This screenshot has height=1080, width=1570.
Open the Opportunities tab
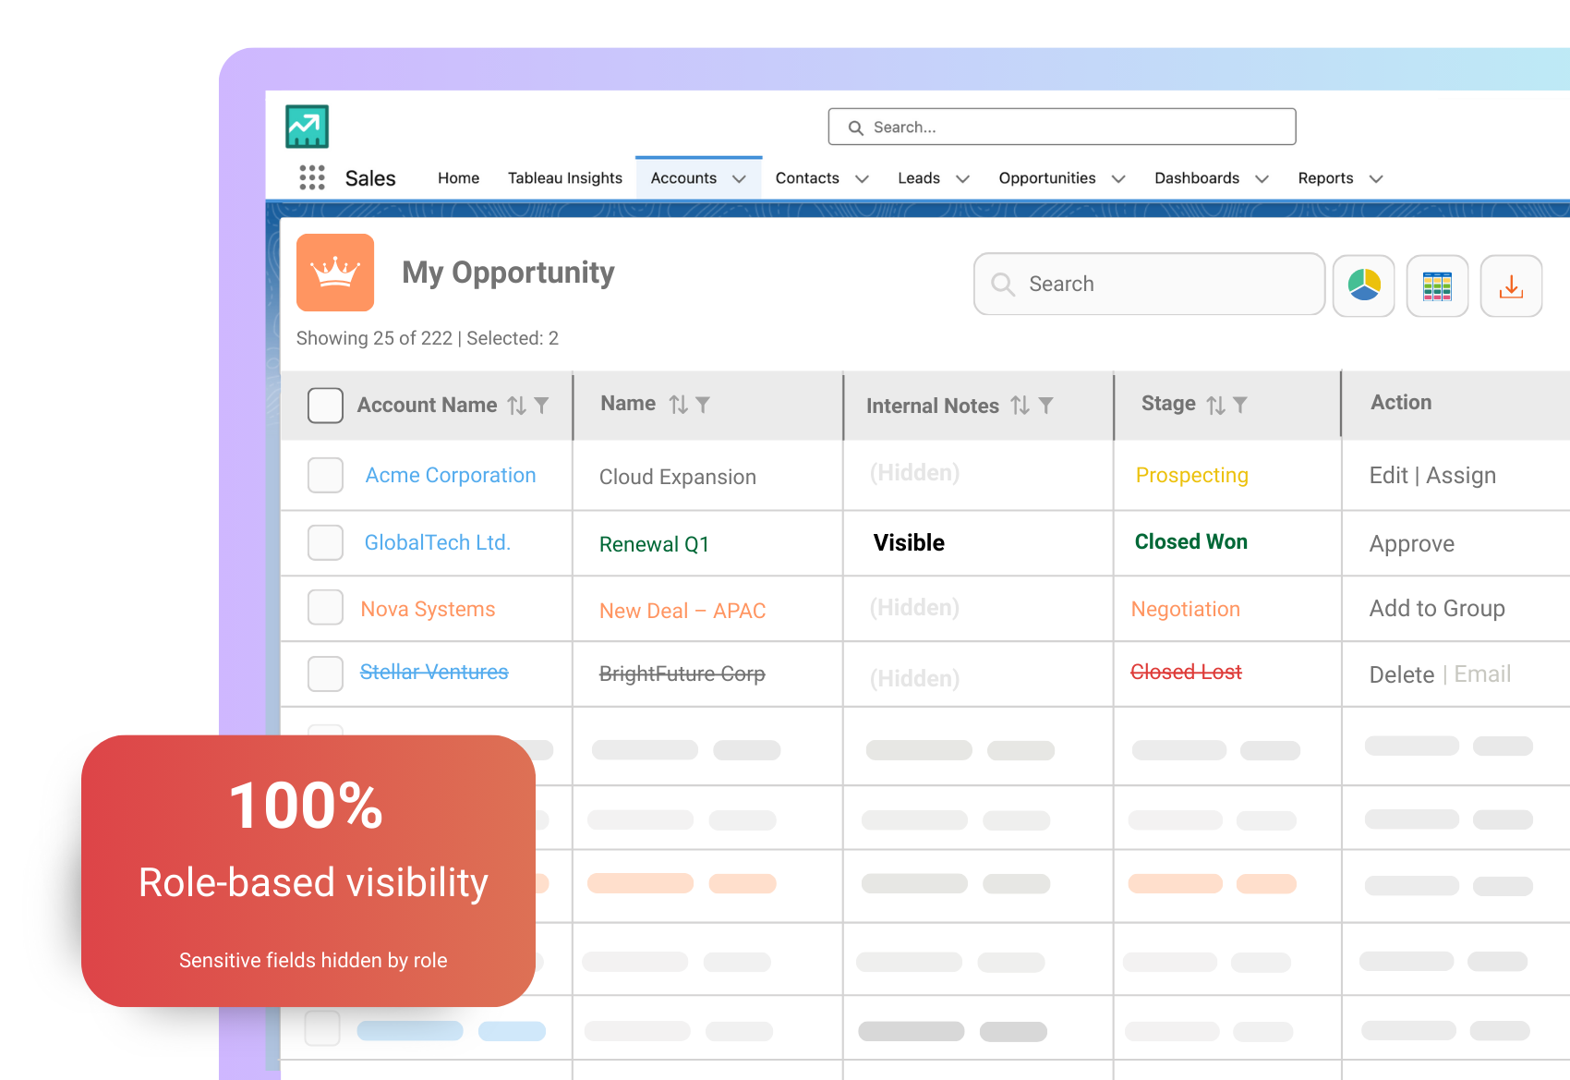[x=1047, y=178]
